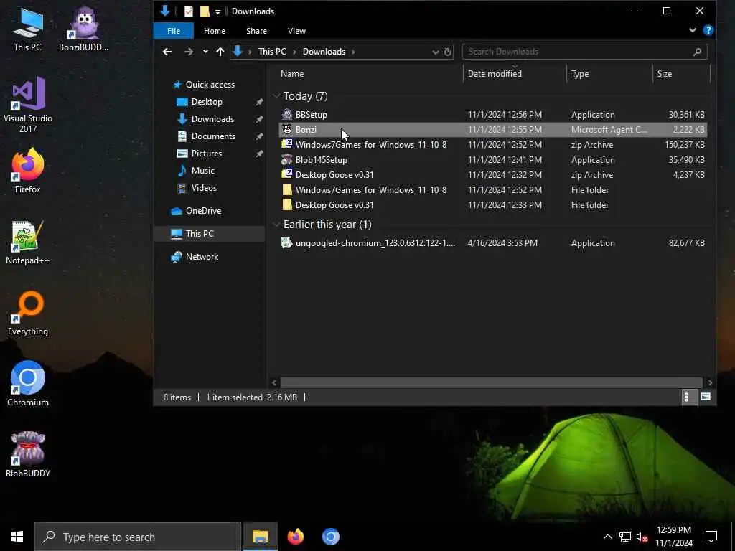Image resolution: width=735 pixels, height=551 pixels.
Task: Click Properties icon in quick access toolbar
Action: click(x=189, y=11)
